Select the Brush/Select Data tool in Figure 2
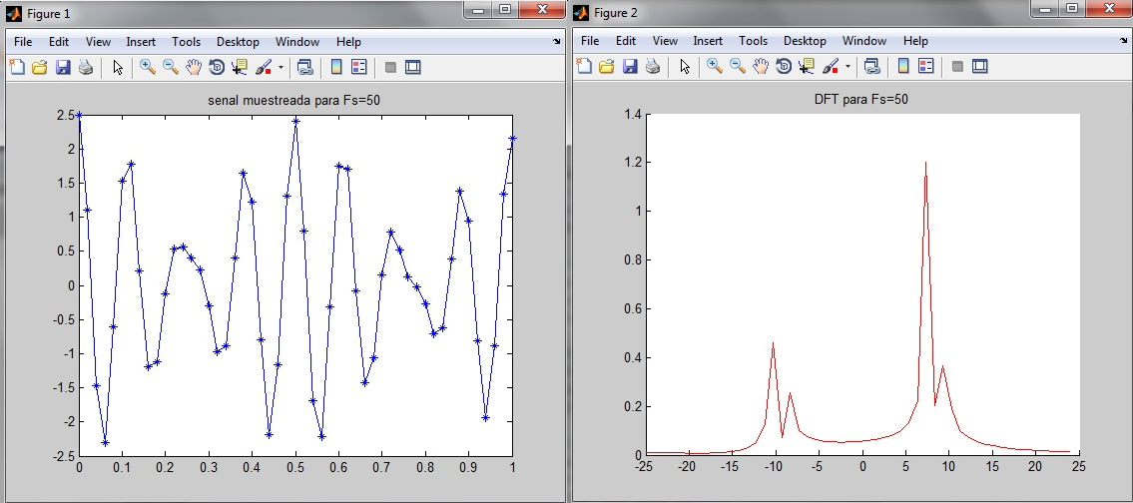The width and height of the screenshot is (1133, 503). coord(831,67)
